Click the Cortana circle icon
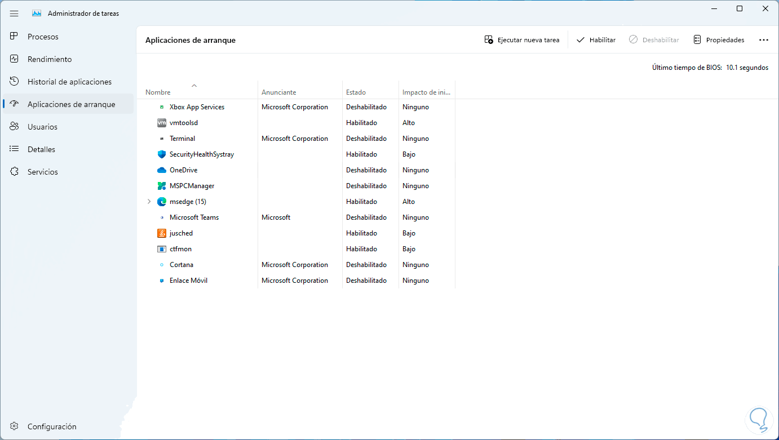This screenshot has width=779, height=440. point(162,265)
